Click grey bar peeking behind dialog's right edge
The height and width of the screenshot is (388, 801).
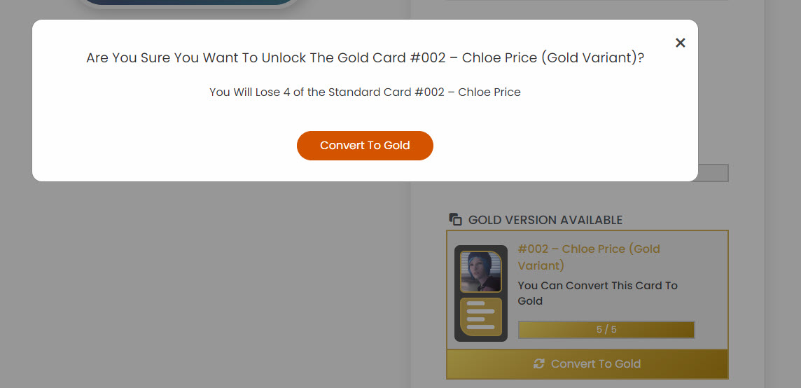[713, 173]
